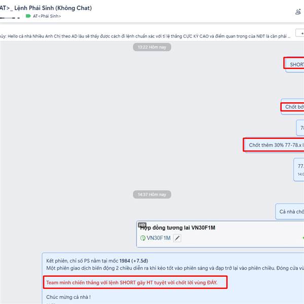Select the '13:22 Hôm nay' timestamp pill

pyautogui.click(x=152, y=47)
